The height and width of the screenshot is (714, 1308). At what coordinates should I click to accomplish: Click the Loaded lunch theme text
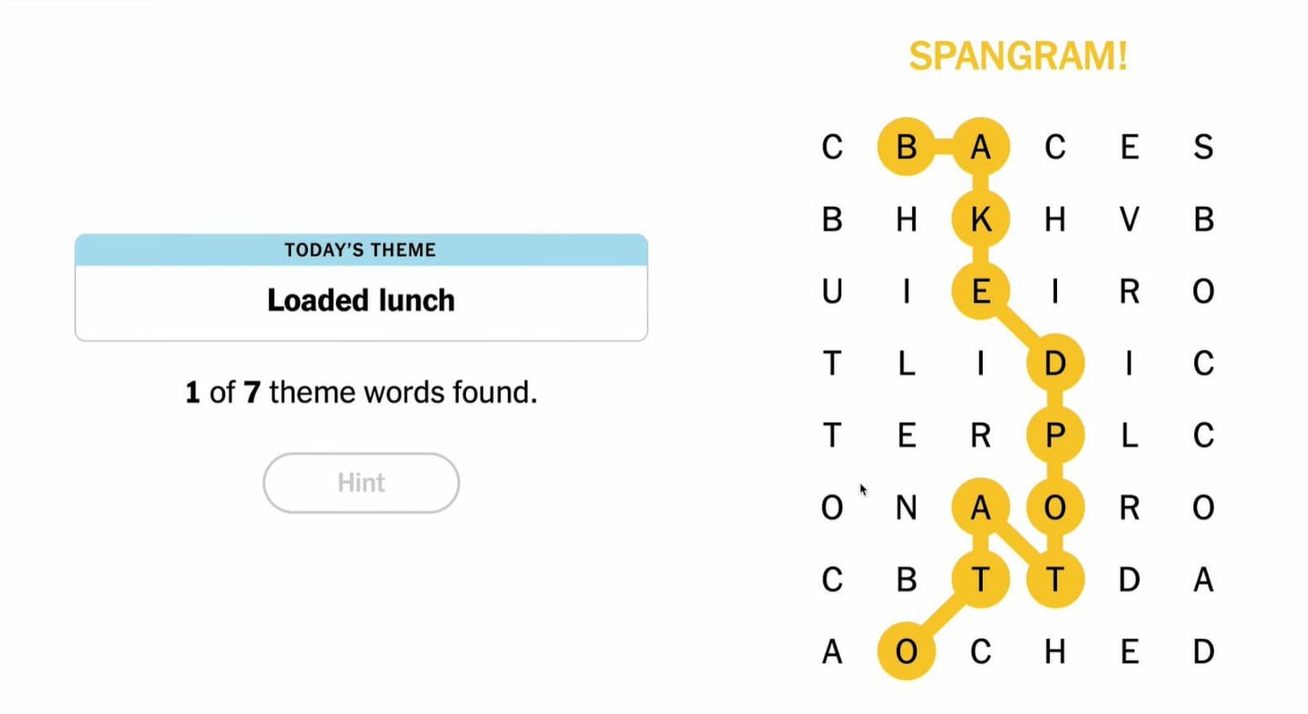point(360,301)
